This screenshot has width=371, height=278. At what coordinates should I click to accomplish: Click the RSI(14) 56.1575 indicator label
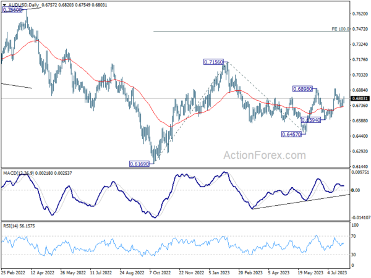coord(19,226)
